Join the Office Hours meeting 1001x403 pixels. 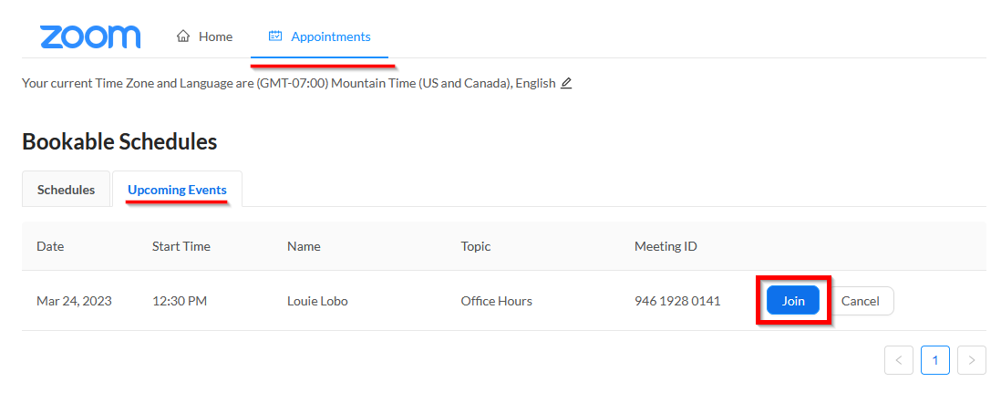pos(793,301)
